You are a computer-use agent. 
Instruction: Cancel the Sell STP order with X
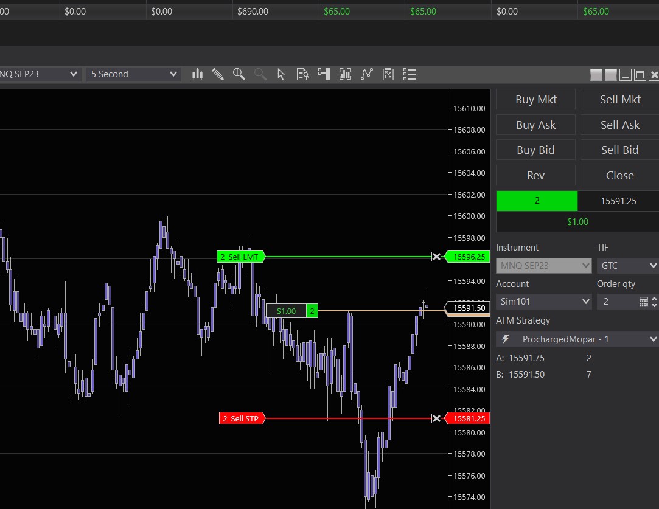pyautogui.click(x=436, y=418)
